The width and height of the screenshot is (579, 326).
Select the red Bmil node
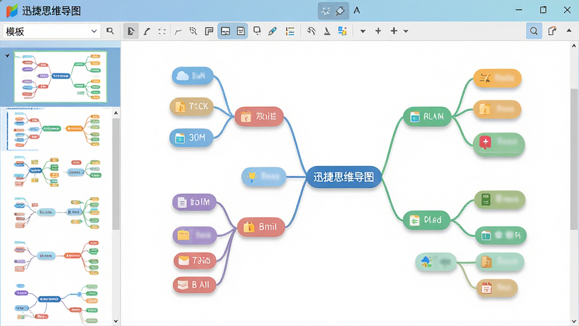pos(261,226)
